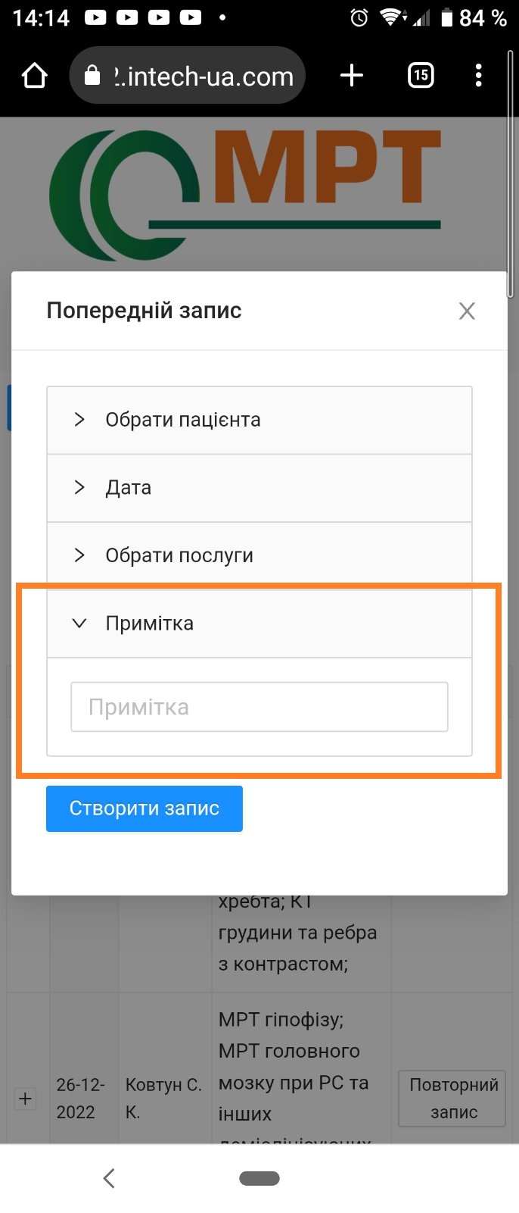This screenshot has width=519, height=1213.
Task: Tap the alarm icon in status bar
Action: click(359, 17)
